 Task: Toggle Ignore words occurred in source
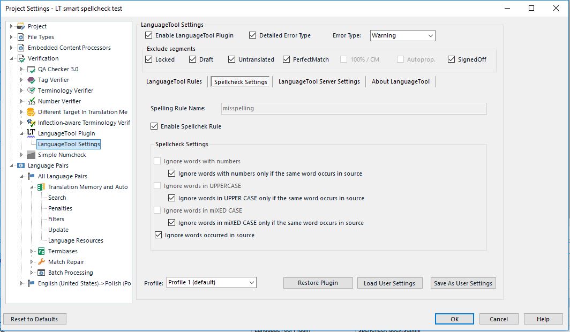[159, 235]
